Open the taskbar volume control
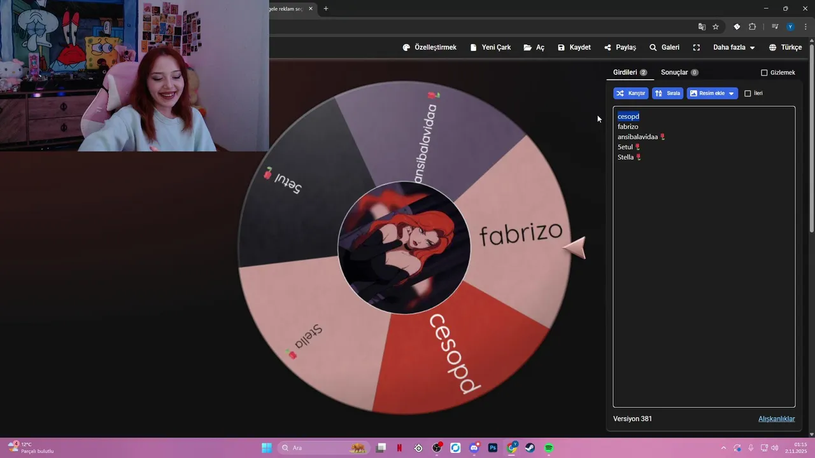The width and height of the screenshot is (815, 458). 774,448
